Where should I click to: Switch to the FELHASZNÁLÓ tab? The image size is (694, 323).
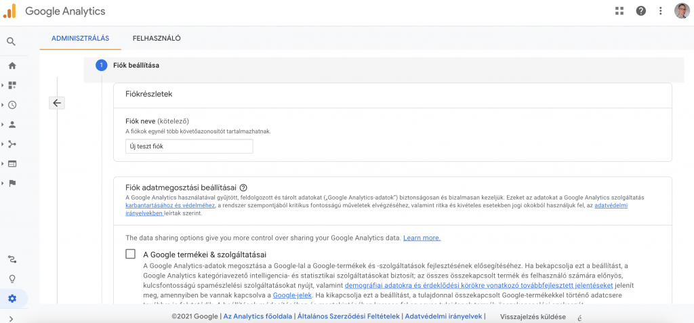(157, 39)
